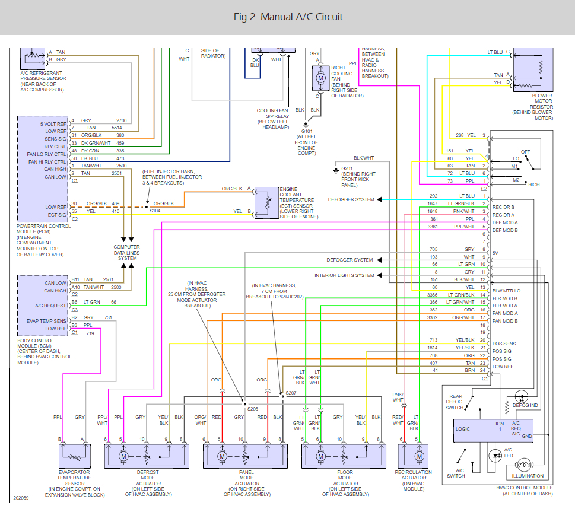The height and width of the screenshot is (512, 575).
Task: Click the COOLING FAN S/P RELAY label
Action: tap(273, 119)
